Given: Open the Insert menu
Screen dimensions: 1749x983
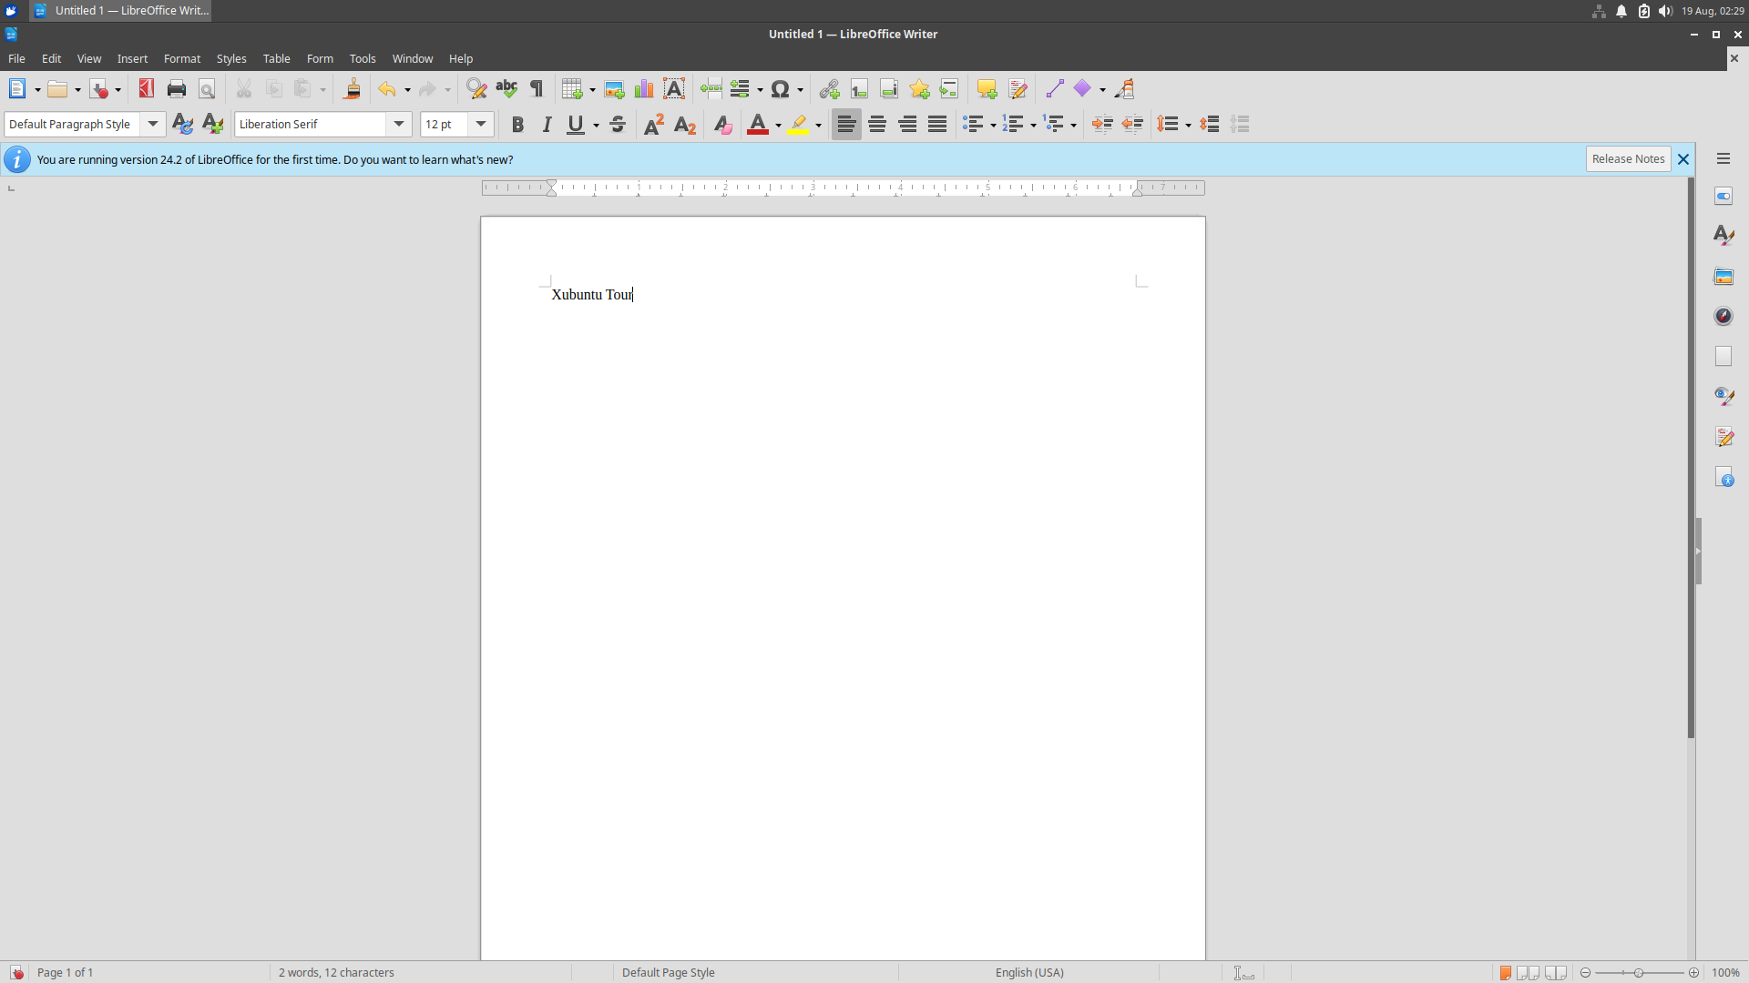Looking at the screenshot, I should coord(132,58).
